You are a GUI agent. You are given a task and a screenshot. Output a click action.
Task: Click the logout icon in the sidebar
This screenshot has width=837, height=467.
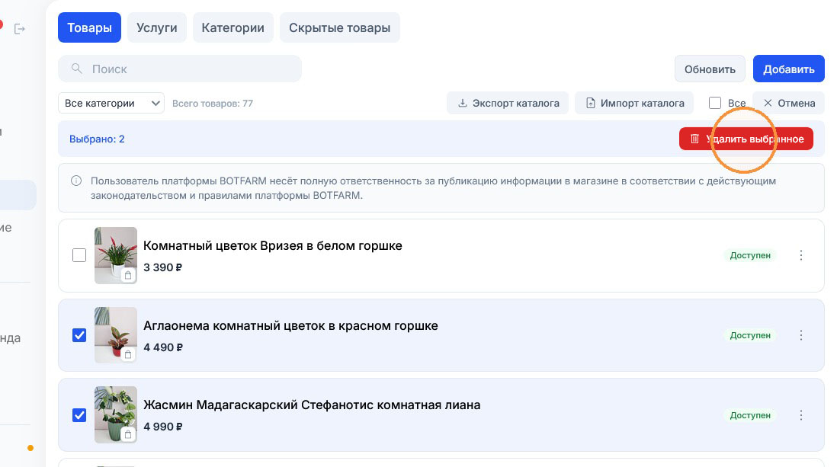tap(20, 29)
